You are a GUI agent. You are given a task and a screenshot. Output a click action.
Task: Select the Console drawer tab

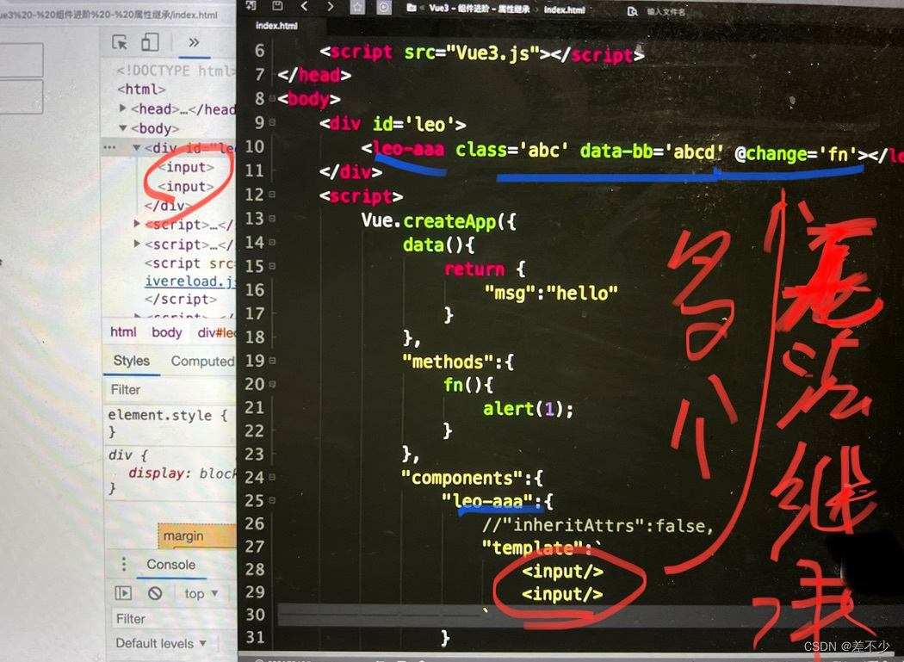click(x=170, y=565)
